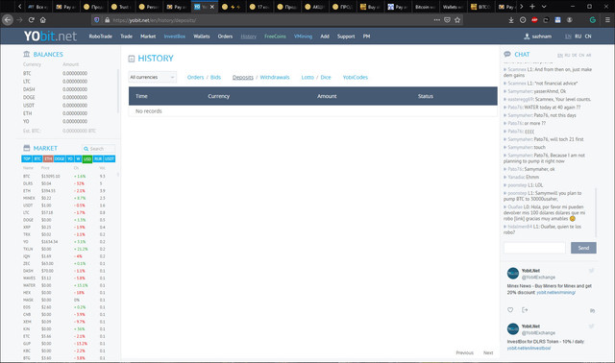The height and width of the screenshot is (363, 615).
Task: Share the Minex News tweet icon
Action: (525, 309)
